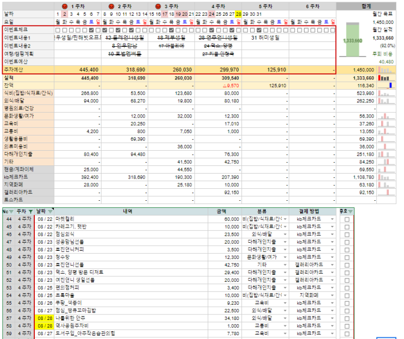The image size is (404, 339).
Task: Uncheck the event checkbox for day 6
Action: (x=91, y=30)
